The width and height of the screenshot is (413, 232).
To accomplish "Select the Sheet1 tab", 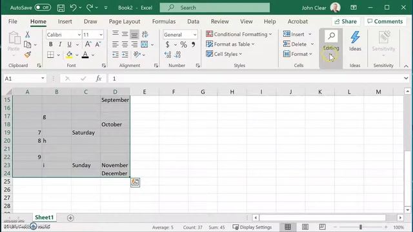I will 44,218.
